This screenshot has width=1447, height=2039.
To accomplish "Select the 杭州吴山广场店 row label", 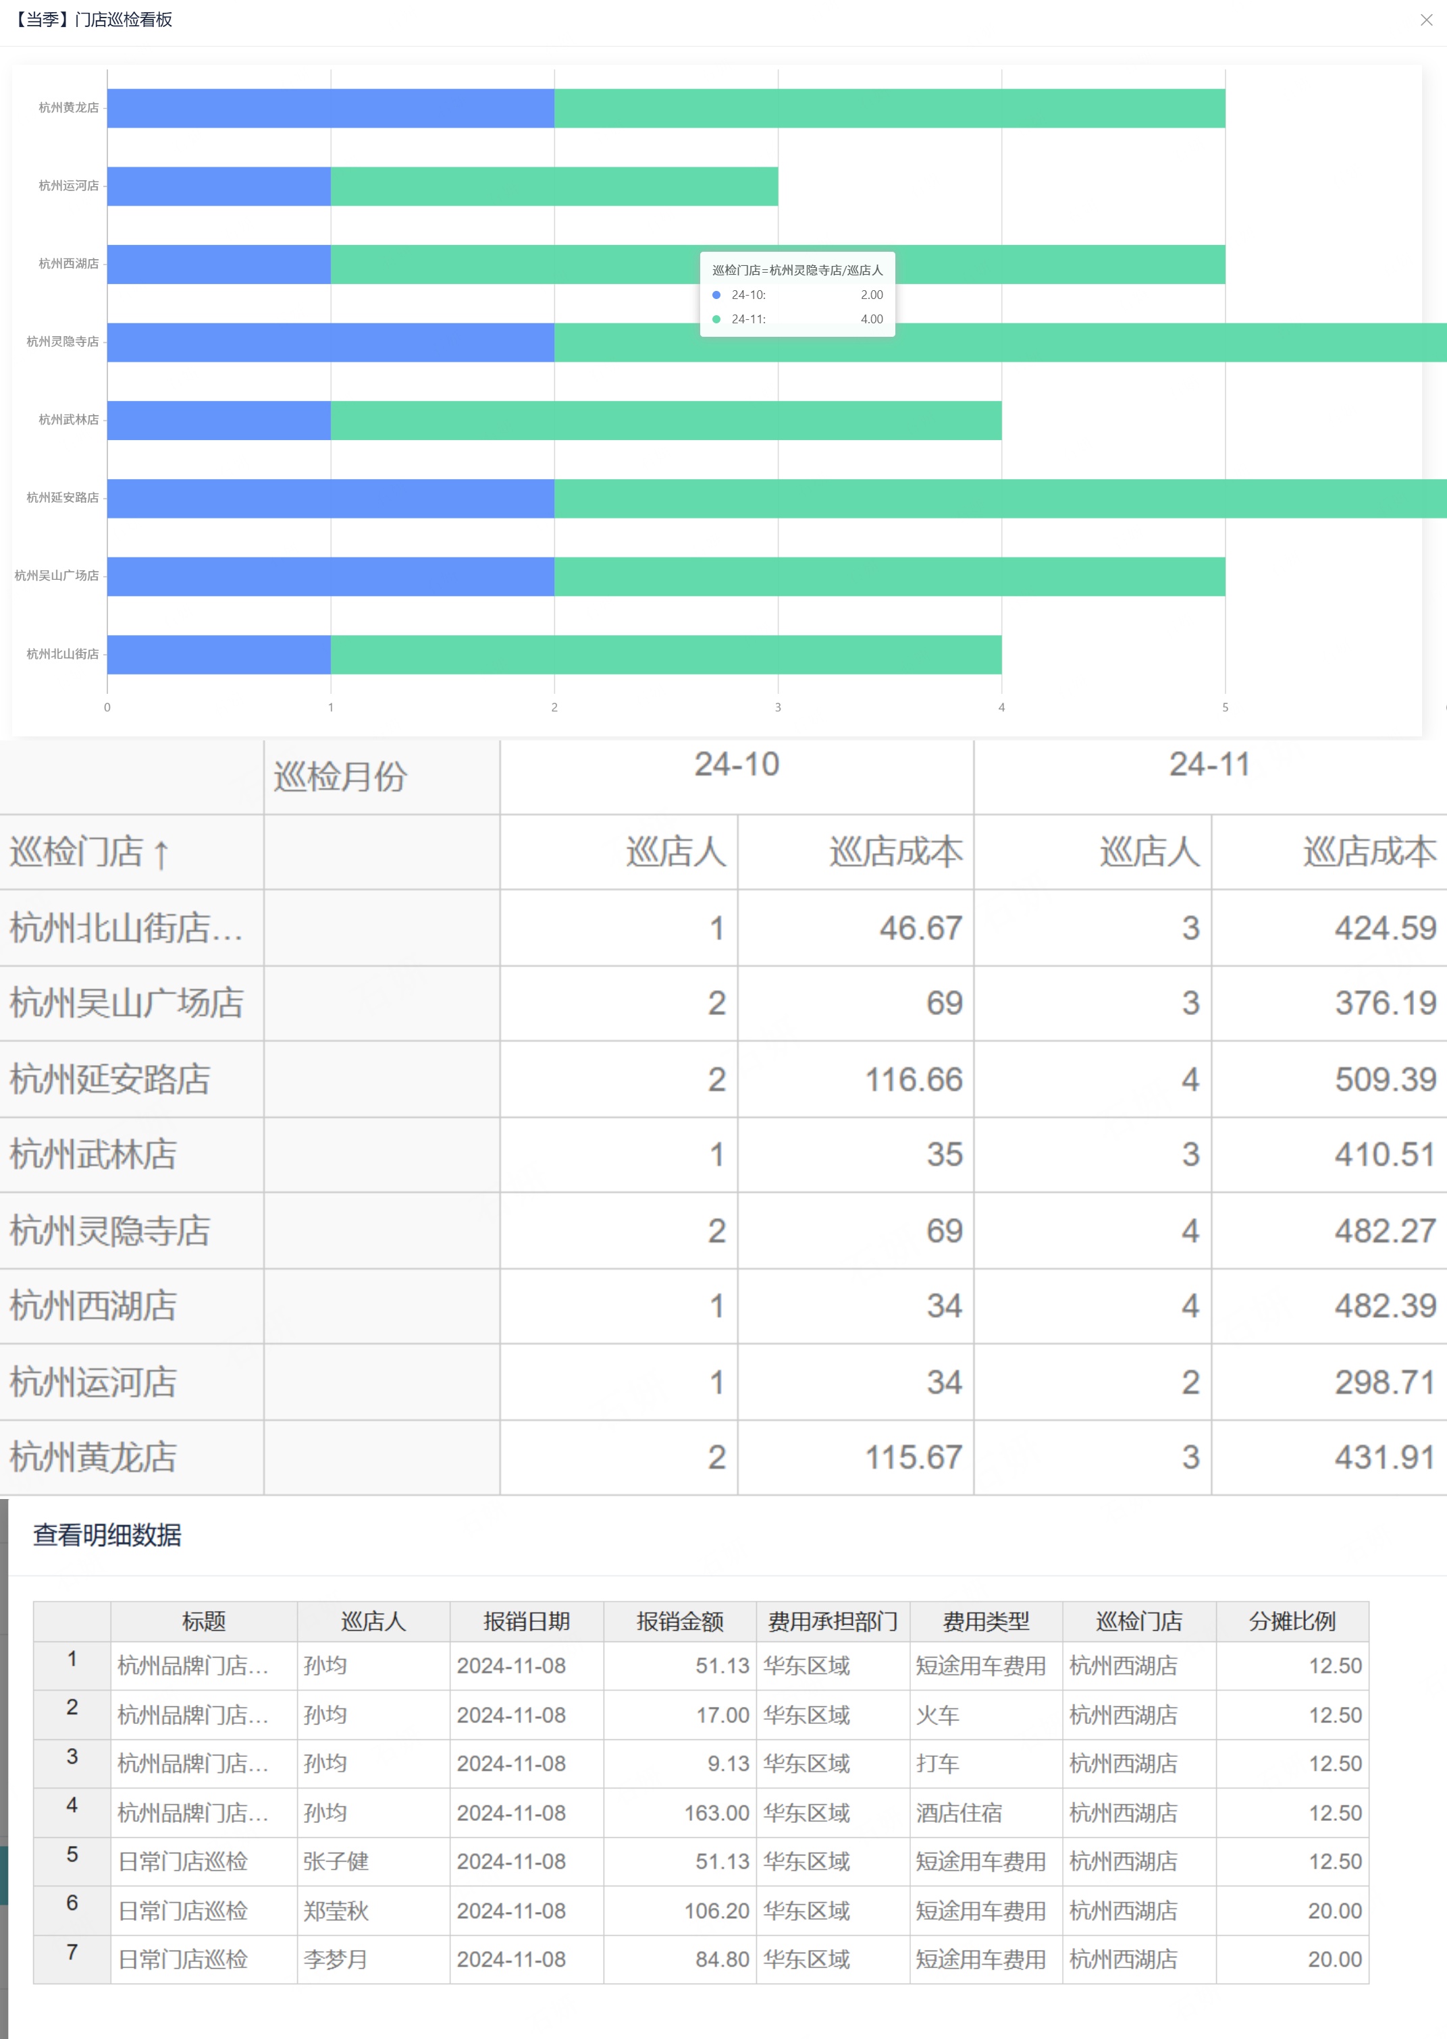I will (x=126, y=1002).
